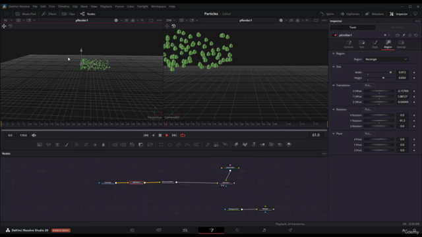Image resolution: width=422 pixels, height=237 pixels.
Task: Jump to last frame
Action: (x=174, y=136)
